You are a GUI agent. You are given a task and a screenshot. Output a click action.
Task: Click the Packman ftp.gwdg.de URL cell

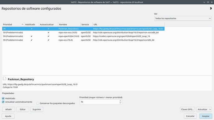[128, 29]
